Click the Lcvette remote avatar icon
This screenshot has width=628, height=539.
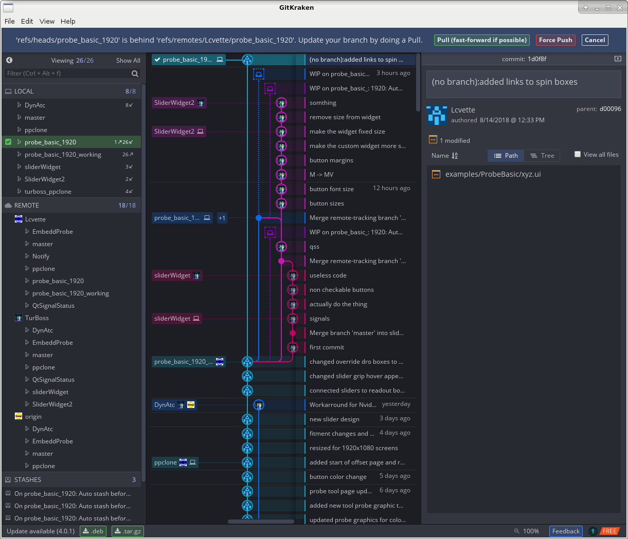point(19,219)
